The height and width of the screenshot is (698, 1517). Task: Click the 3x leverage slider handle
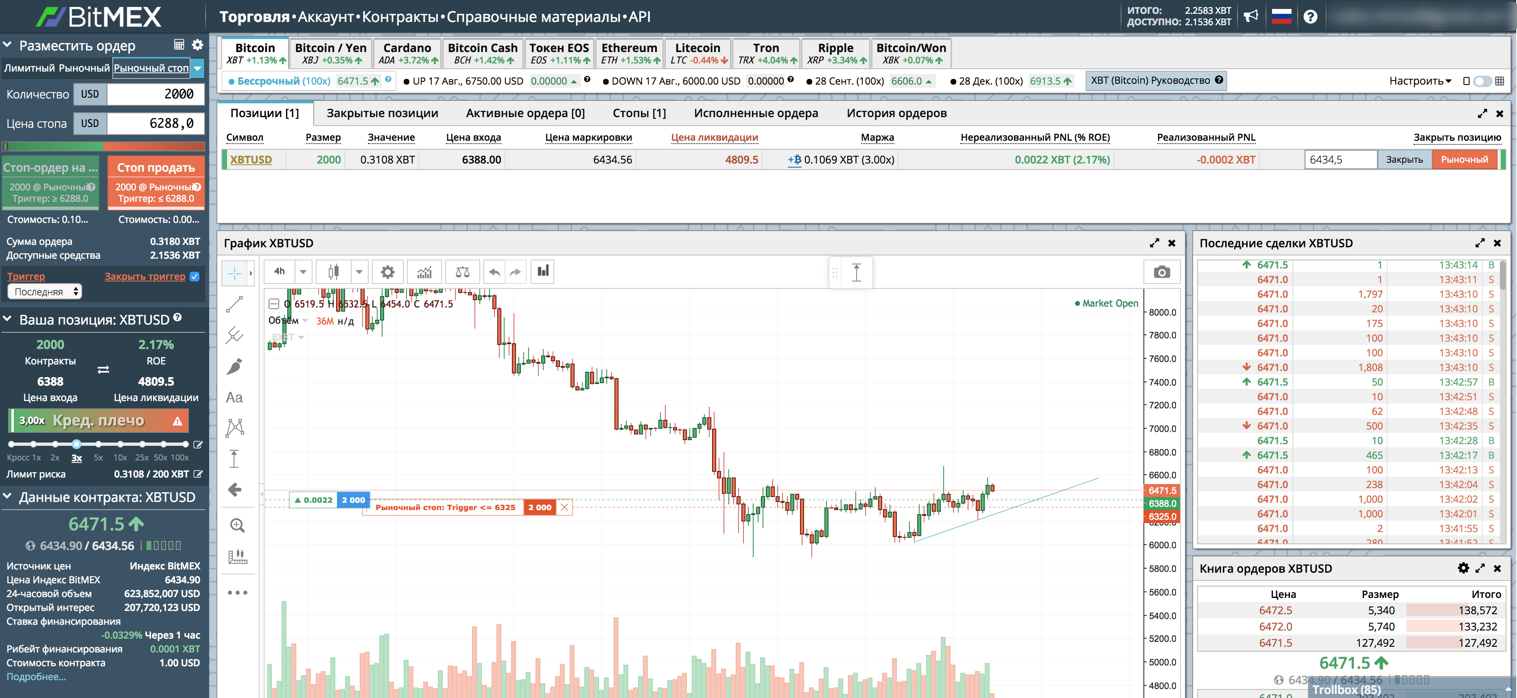[x=77, y=444]
